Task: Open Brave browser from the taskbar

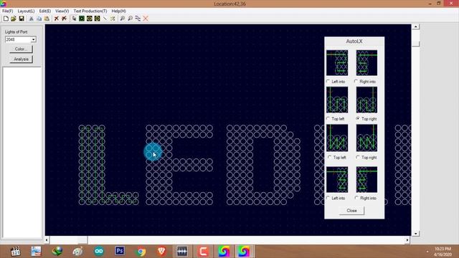Action: (x=161, y=251)
